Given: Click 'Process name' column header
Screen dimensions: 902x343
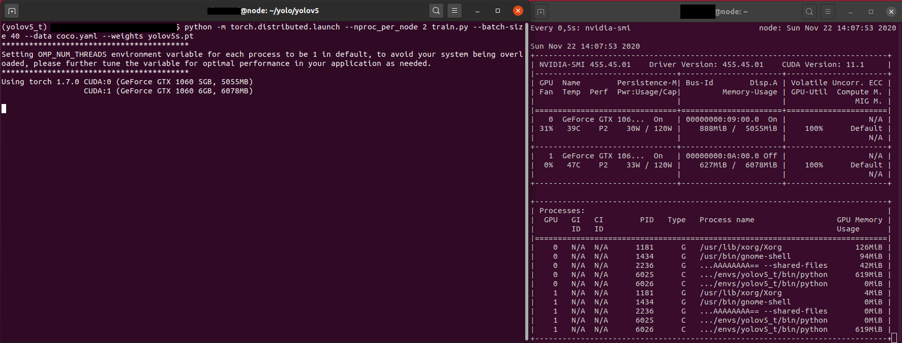Looking at the screenshot, I should 727,220.
